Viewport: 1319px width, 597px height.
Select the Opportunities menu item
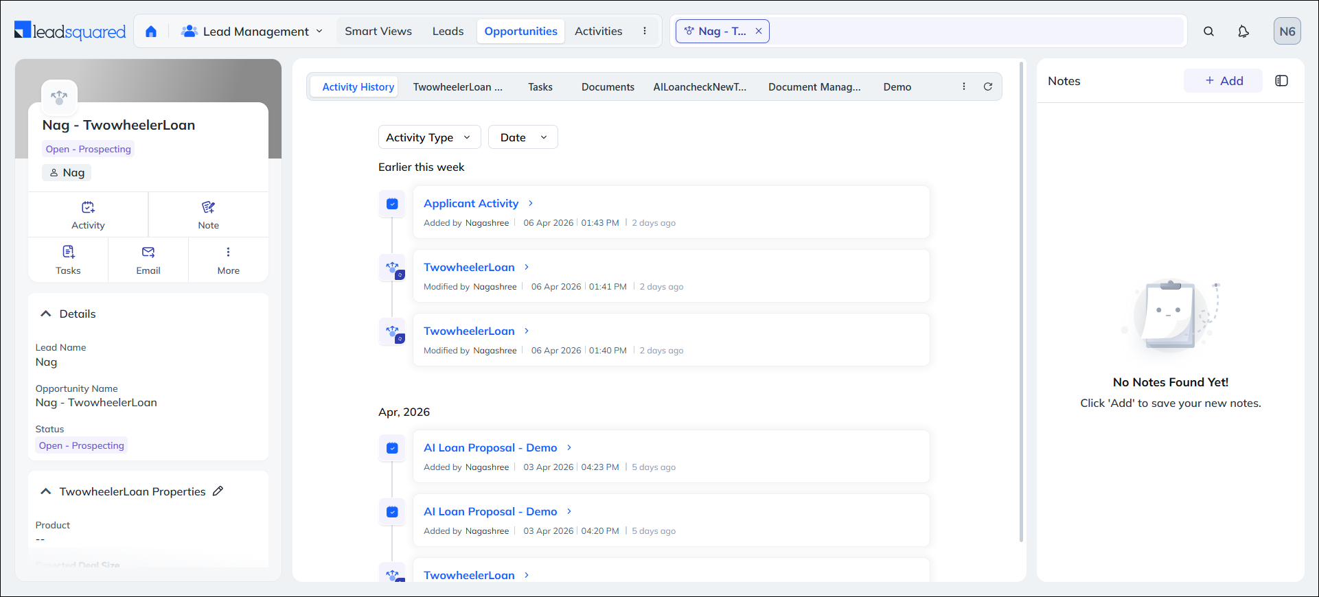coord(520,32)
